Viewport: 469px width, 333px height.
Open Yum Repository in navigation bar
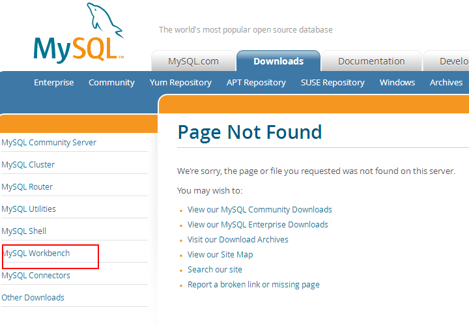pos(180,82)
